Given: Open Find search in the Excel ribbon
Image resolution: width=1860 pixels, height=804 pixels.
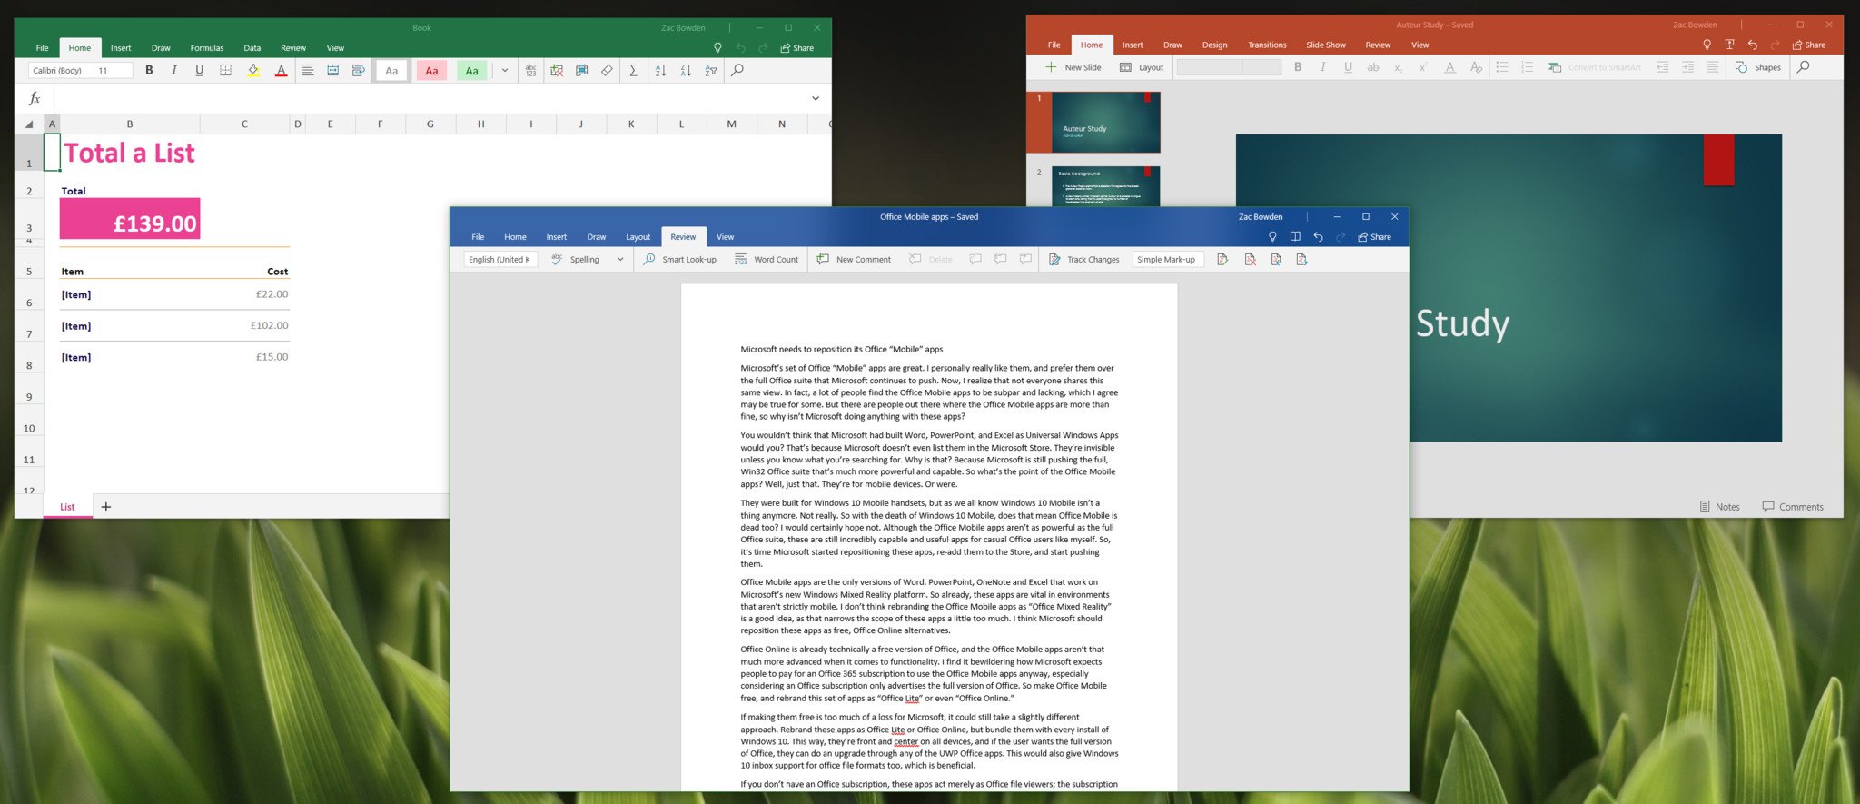Looking at the screenshot, I should [x=737, y=70].
